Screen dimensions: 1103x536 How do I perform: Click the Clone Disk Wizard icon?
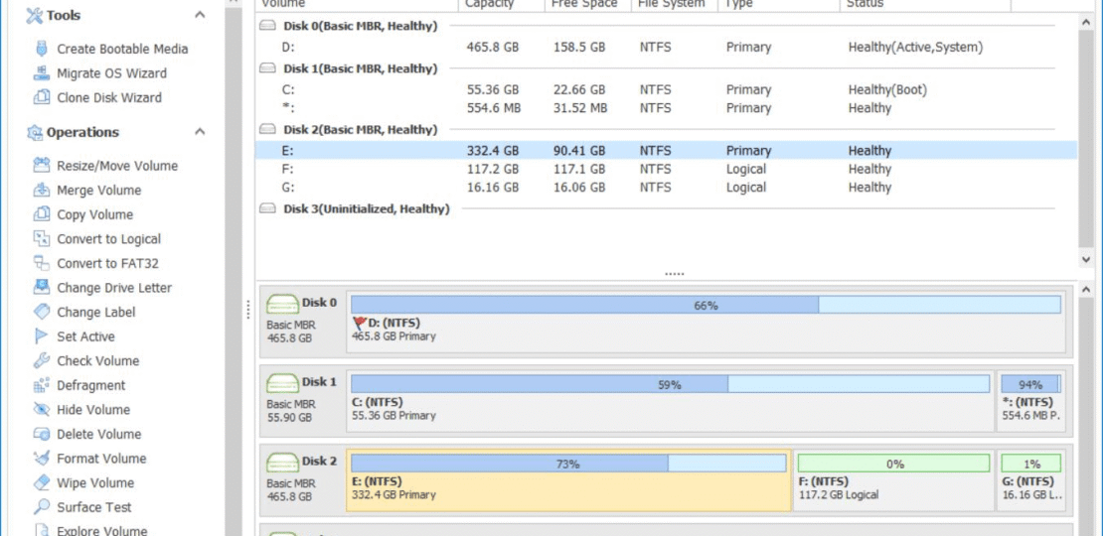click(42, 97)
